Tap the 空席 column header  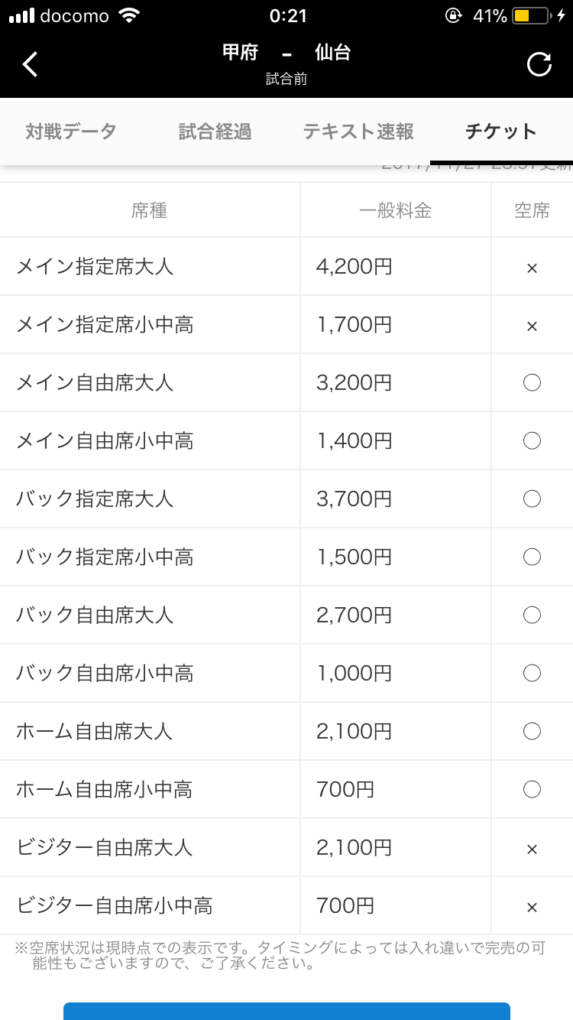532,210
